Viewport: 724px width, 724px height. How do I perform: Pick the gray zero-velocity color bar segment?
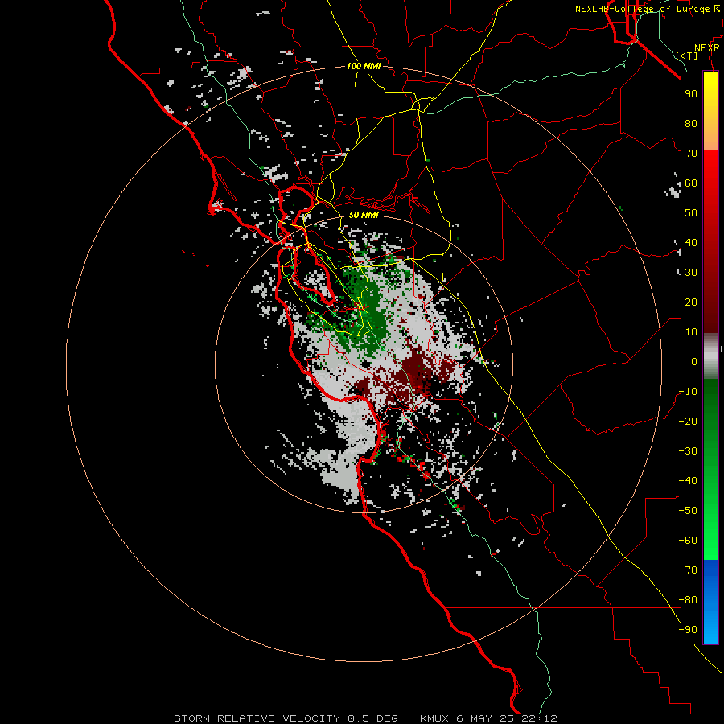[x=710, y=356]
